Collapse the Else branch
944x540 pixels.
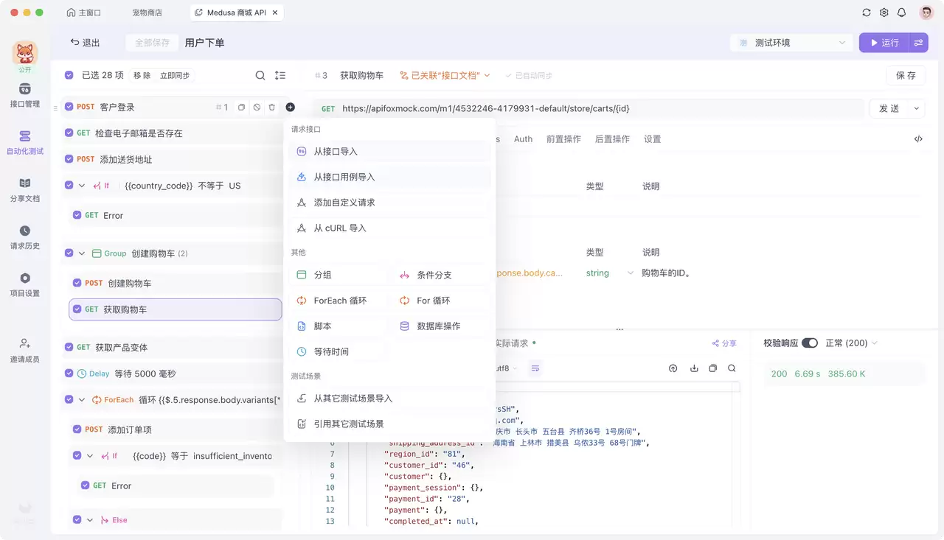click(x=90, y=520)
